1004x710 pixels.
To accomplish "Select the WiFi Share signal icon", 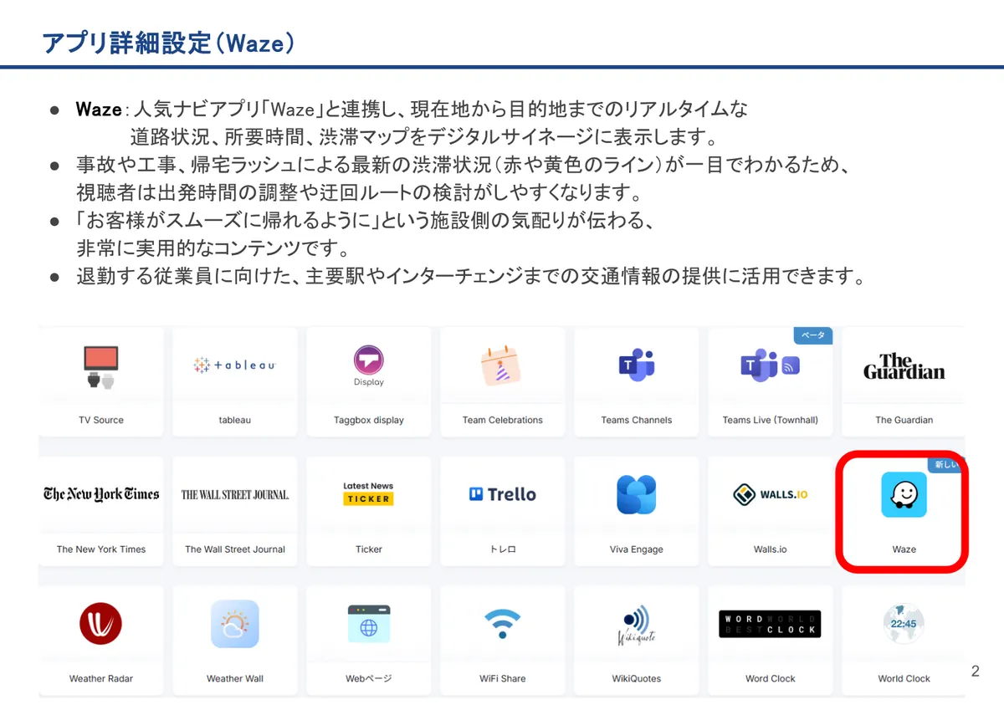I will 503,624.
